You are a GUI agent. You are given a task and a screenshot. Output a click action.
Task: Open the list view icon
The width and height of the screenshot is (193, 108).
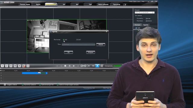click(x=102, y=66)
